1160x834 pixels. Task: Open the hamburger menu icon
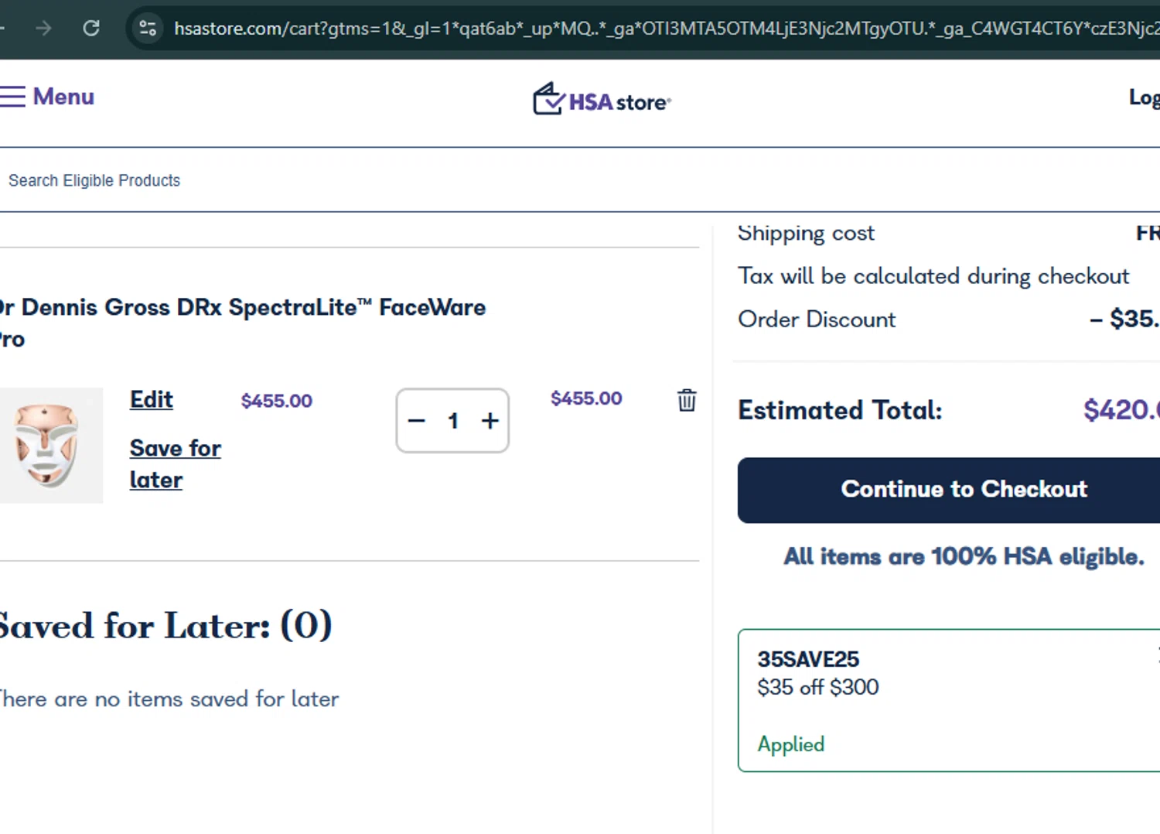click(12, 97)
